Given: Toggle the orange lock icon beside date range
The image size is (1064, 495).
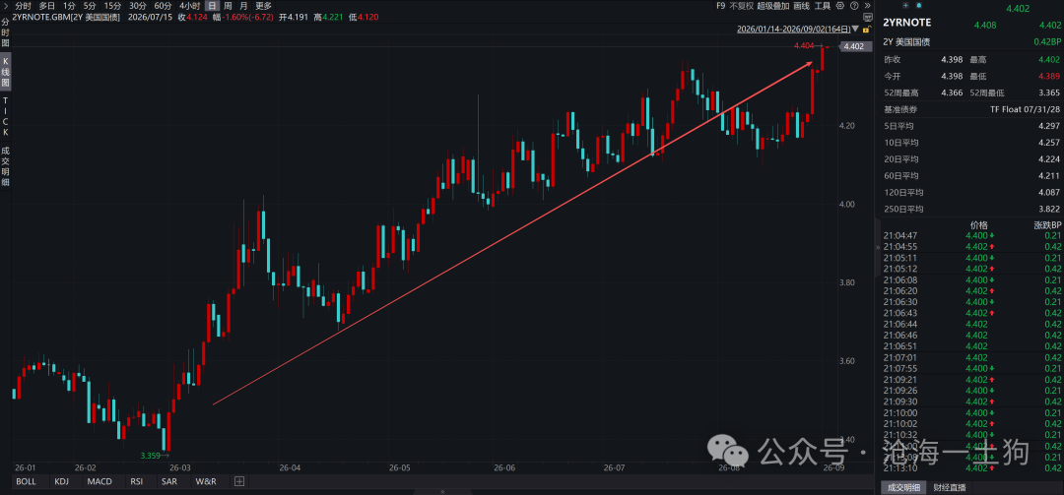Looking at the screenshot, I should pyautogui.click(x=867, y=30).
